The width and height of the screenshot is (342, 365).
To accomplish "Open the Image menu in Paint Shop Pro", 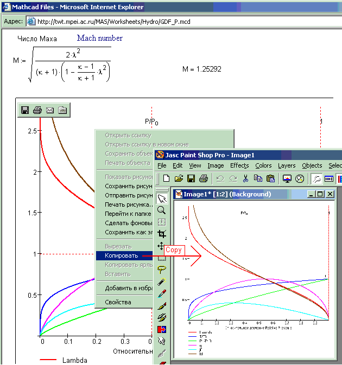I will coord(216,165).
